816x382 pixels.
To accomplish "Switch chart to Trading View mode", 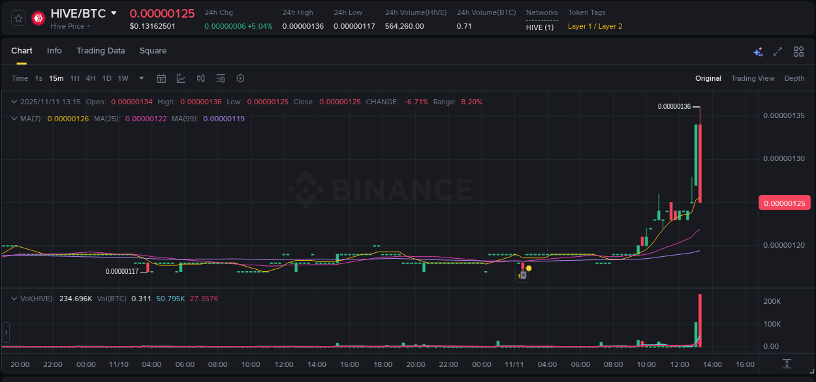I will pos(752,78).
